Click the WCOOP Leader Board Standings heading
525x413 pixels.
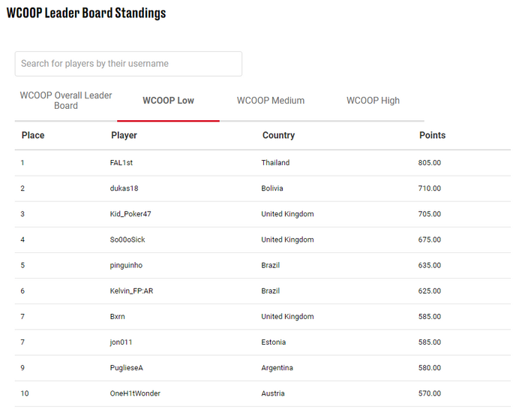tap(86, 13)
